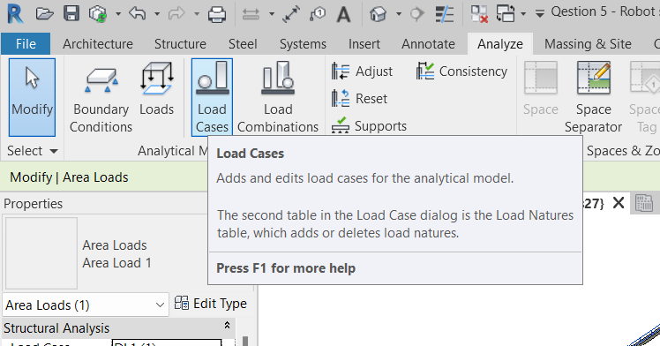660x346 pixels.
Task: Click the Consistency checks button
Action: [461, 71]
